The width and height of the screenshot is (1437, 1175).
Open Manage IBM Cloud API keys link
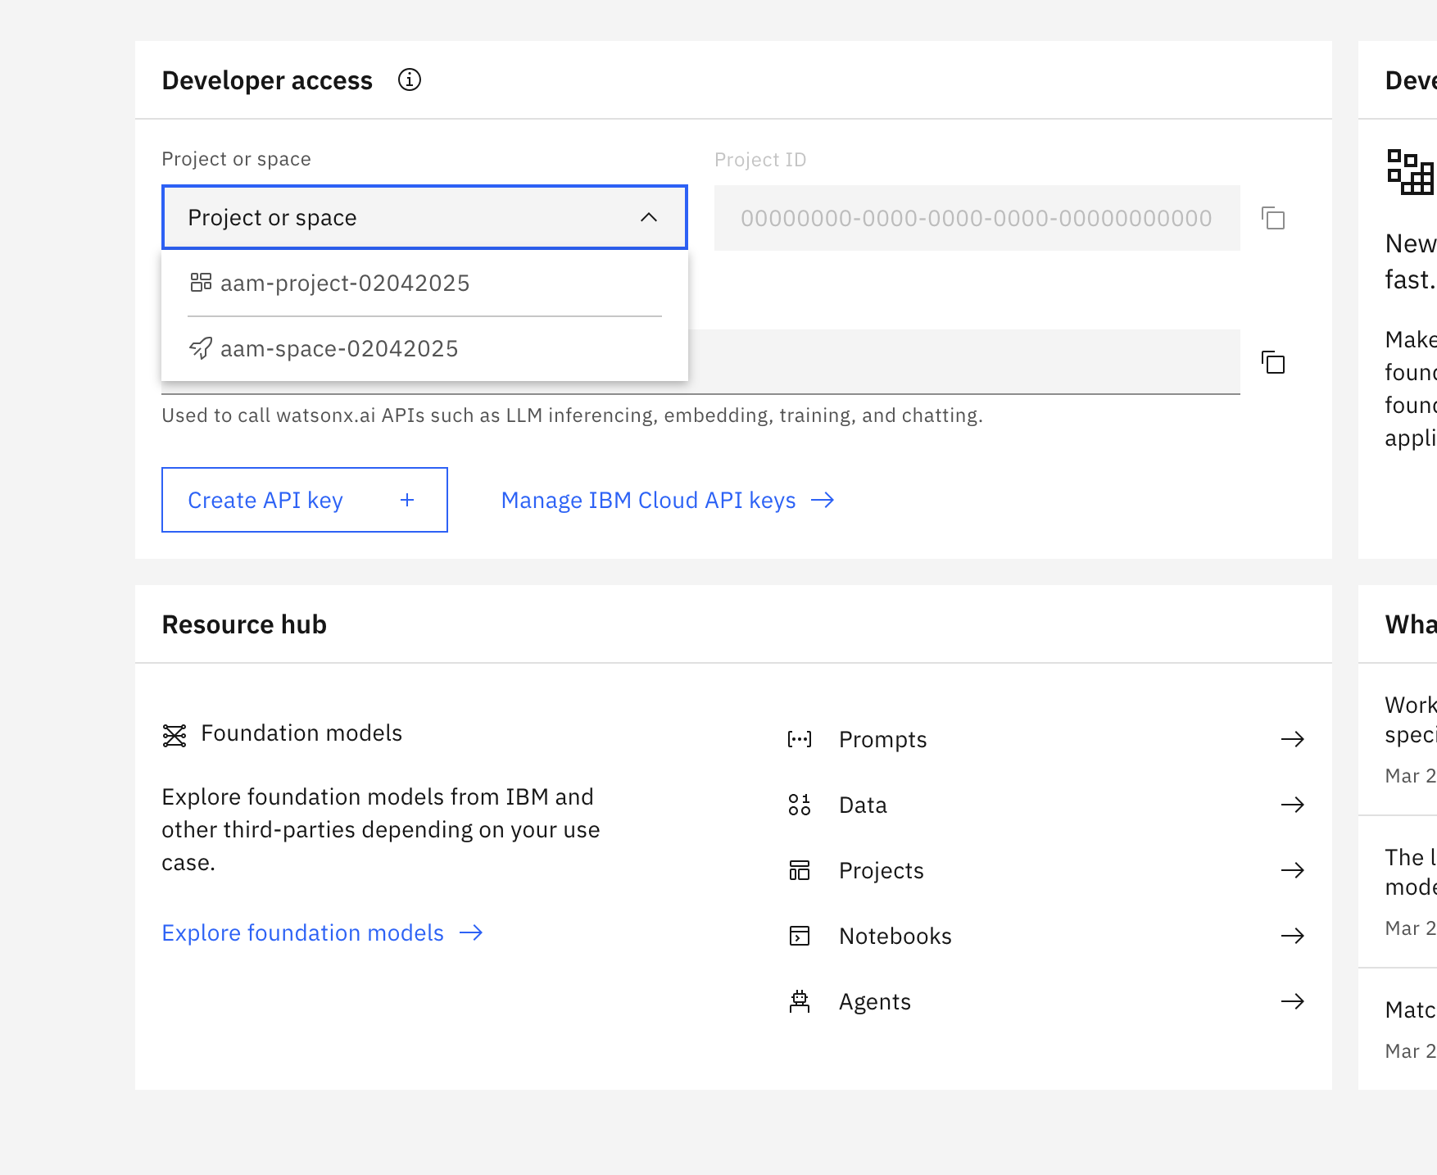point(668,500)
